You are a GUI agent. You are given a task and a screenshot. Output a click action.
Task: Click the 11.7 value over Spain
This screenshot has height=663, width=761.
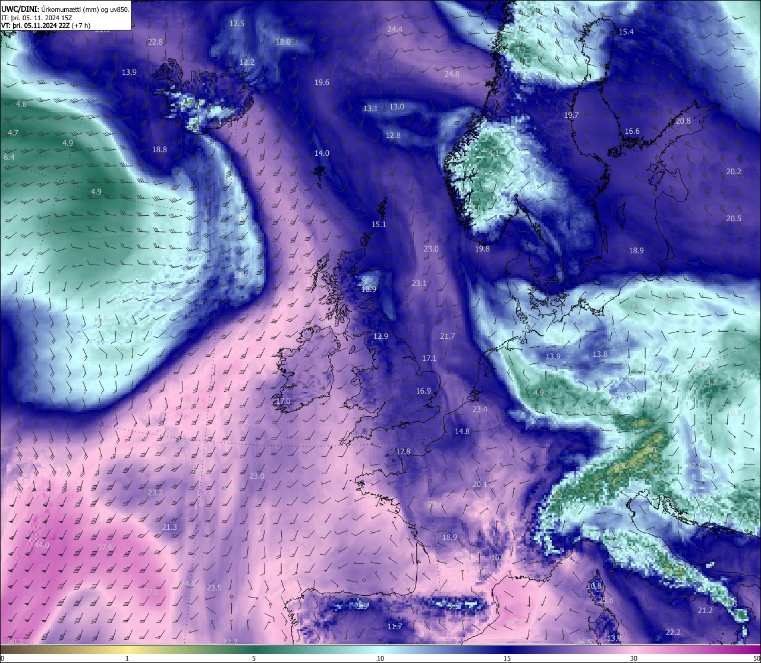(x=395, y=627)
